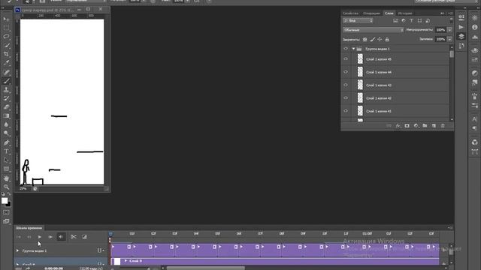Select the Rectangle shape tool

pyautogui.click(x=6, y=169)
